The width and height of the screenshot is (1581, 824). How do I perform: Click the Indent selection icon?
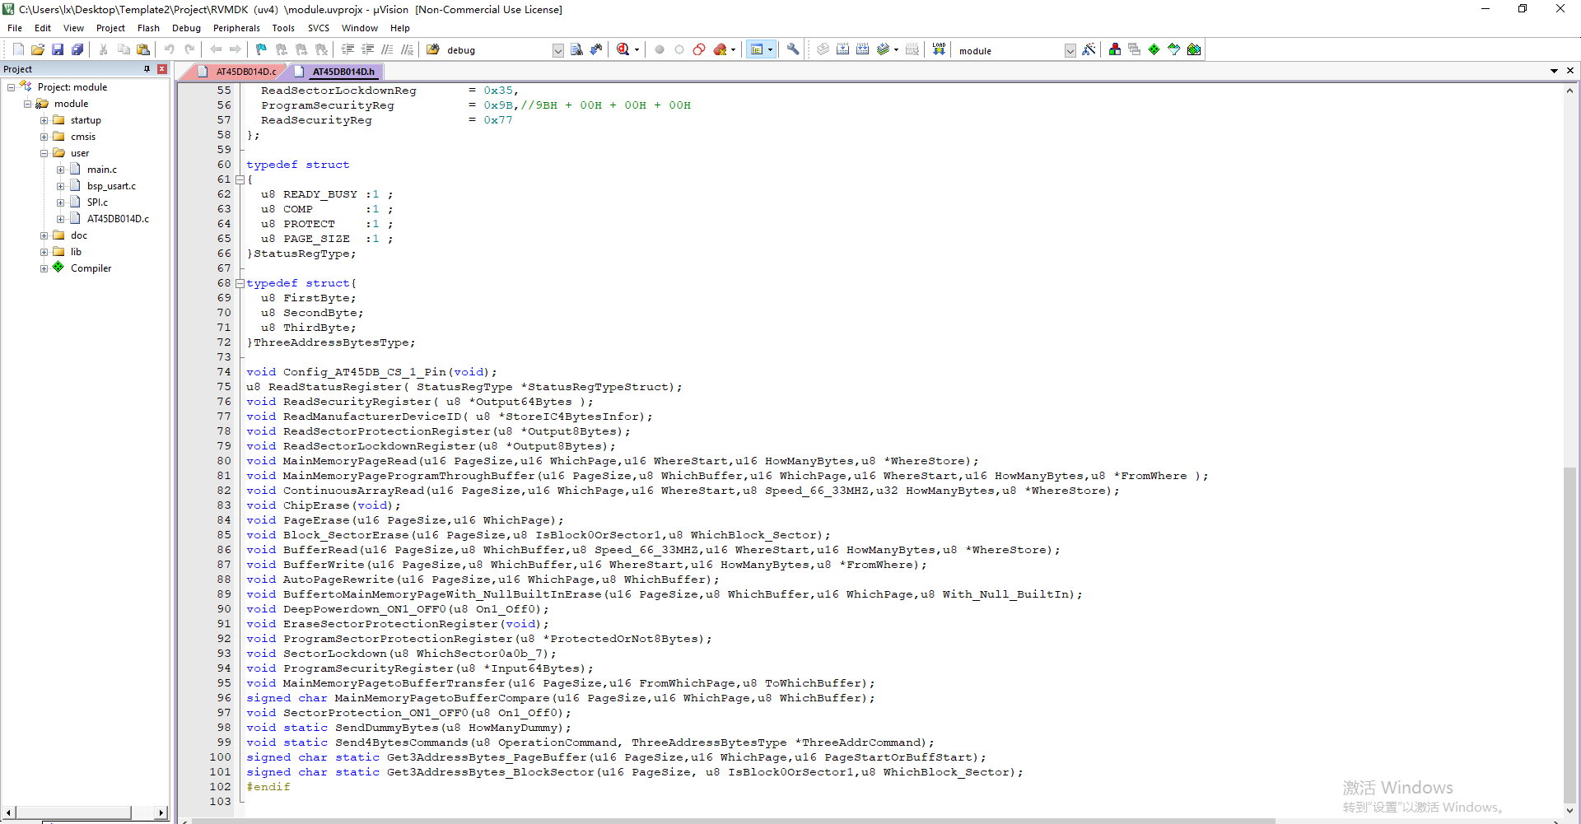tap(347, 50)
